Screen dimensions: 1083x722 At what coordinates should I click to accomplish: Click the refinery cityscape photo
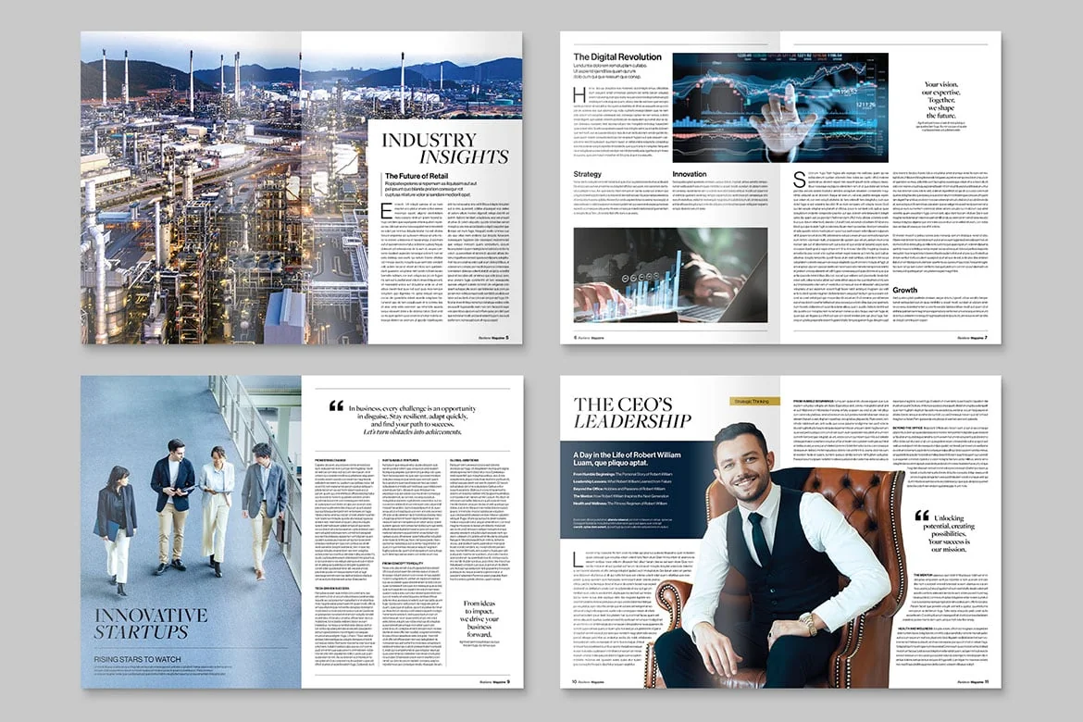click(224, 187)
